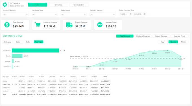Open calendar picker for end date 8/31/2018

[145, 14]
